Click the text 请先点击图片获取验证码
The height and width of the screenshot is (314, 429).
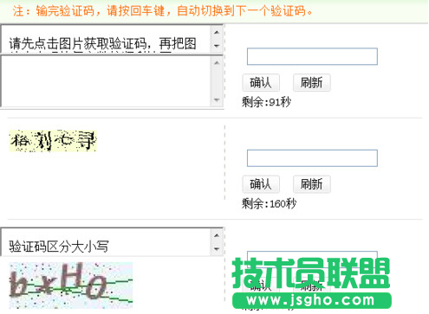pos(78,44)
